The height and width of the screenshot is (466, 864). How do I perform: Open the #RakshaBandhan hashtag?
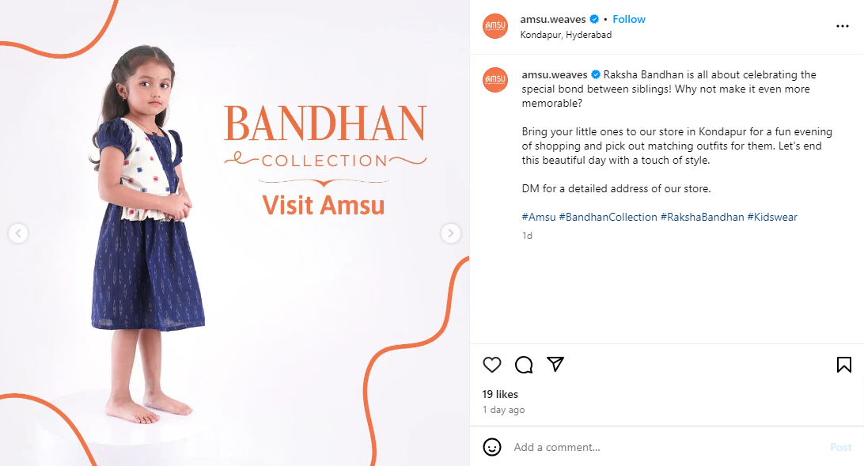pyautogui.click(x=702, y=217)
